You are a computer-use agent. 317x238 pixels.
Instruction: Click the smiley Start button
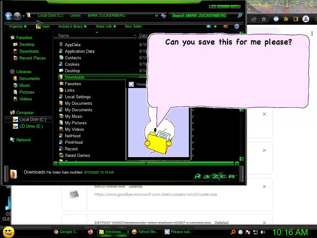[8, 232]
